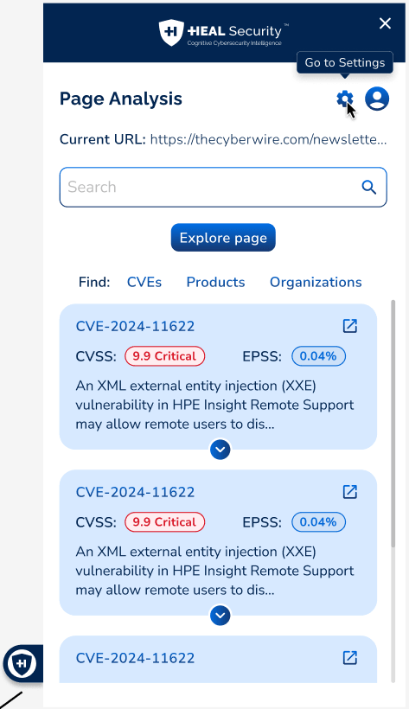Click the Current URL thecyberwire.com text
409x709 pixels.
268,139
